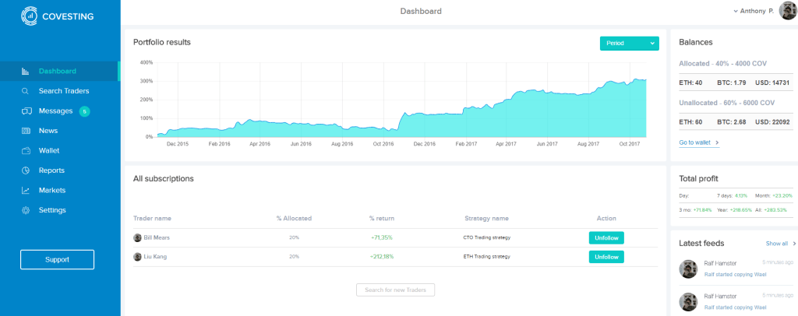Click the Support button
798x316 pixels.
(57, 259)
